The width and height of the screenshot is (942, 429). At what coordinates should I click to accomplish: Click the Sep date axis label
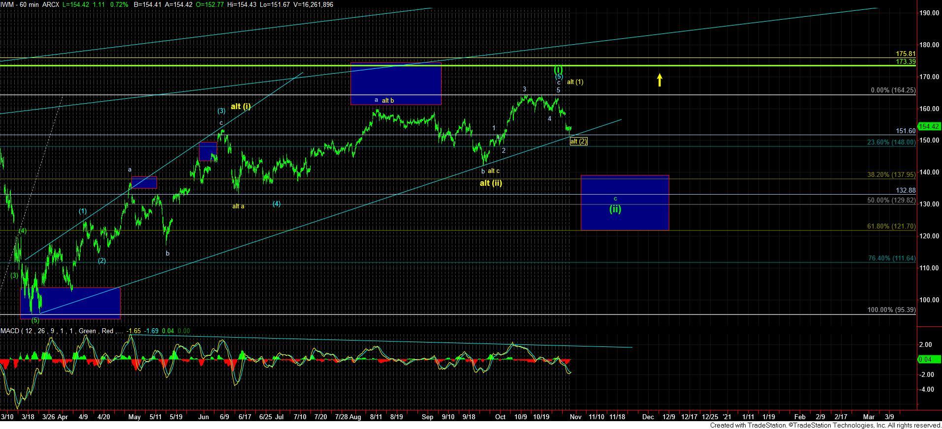click(428, 417)
